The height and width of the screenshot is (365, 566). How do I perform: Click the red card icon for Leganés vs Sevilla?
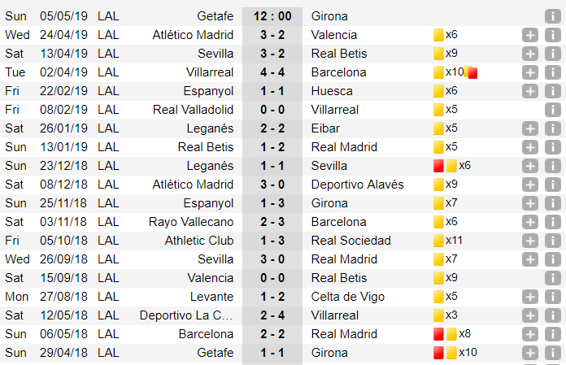click(x=438, y=166)
